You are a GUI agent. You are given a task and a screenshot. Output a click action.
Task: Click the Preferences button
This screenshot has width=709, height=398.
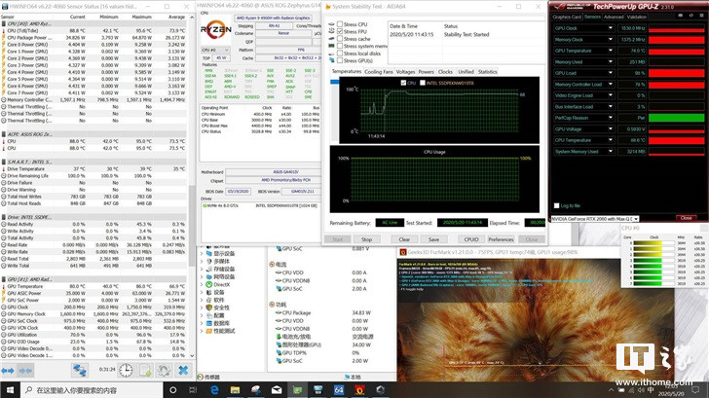click(501, 238)
